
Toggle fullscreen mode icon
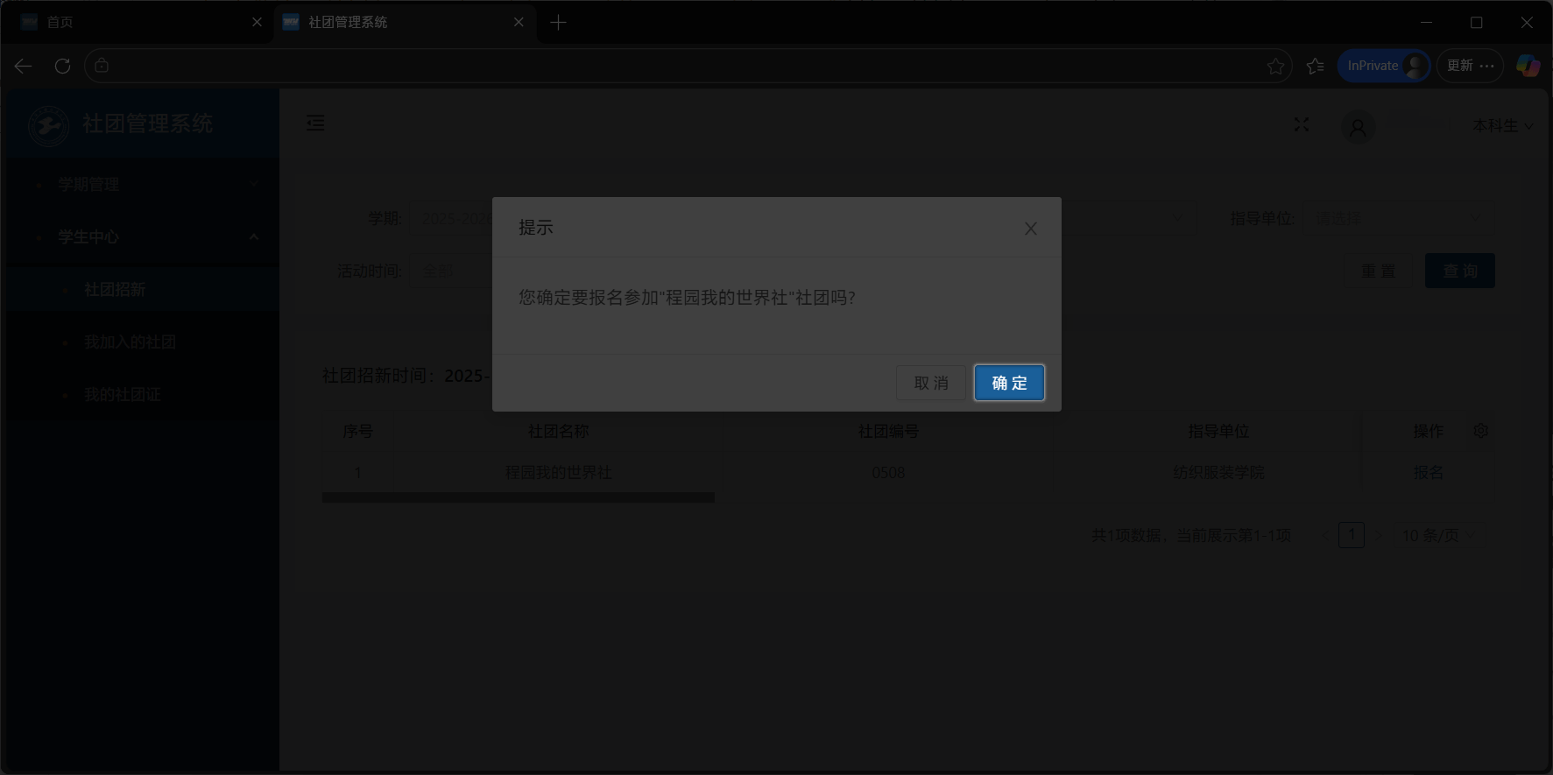[x=1302, y=125]
